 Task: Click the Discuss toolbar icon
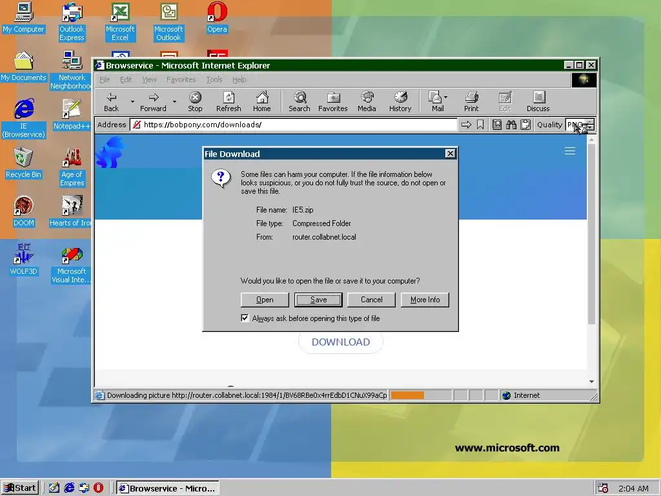(538, 101)
